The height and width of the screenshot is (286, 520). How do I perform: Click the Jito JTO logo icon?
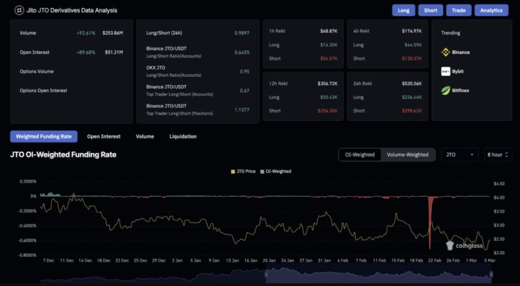[x=19, y=10]
